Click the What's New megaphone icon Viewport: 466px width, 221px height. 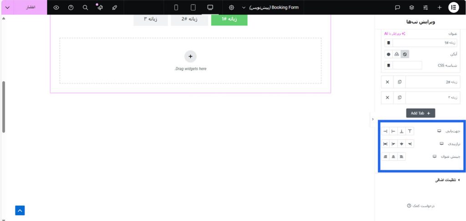pos(100,7)
